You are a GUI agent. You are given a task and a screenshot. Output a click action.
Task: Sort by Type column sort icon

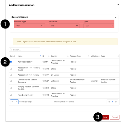point(118,56)
